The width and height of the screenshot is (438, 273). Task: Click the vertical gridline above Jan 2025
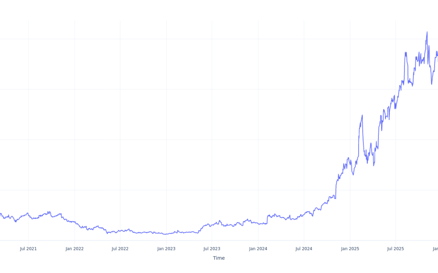tap(350, 121)
